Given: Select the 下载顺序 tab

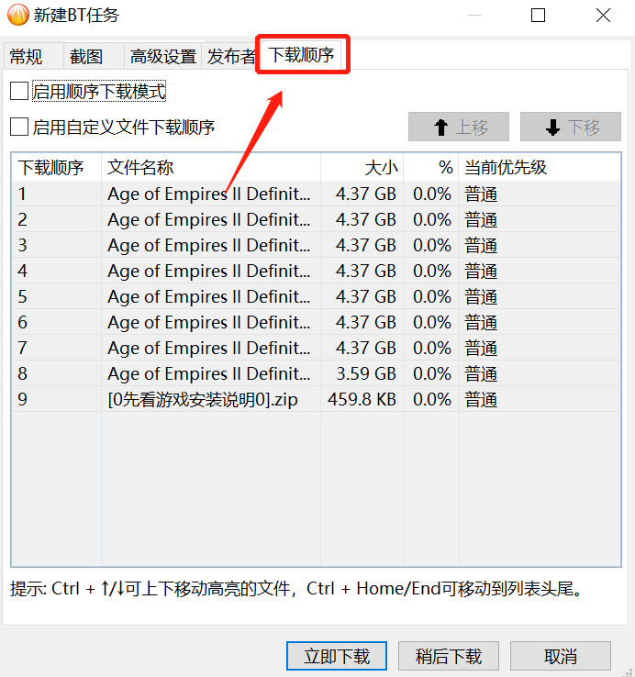Looking at the screenshot, I should tap(301, 55).
